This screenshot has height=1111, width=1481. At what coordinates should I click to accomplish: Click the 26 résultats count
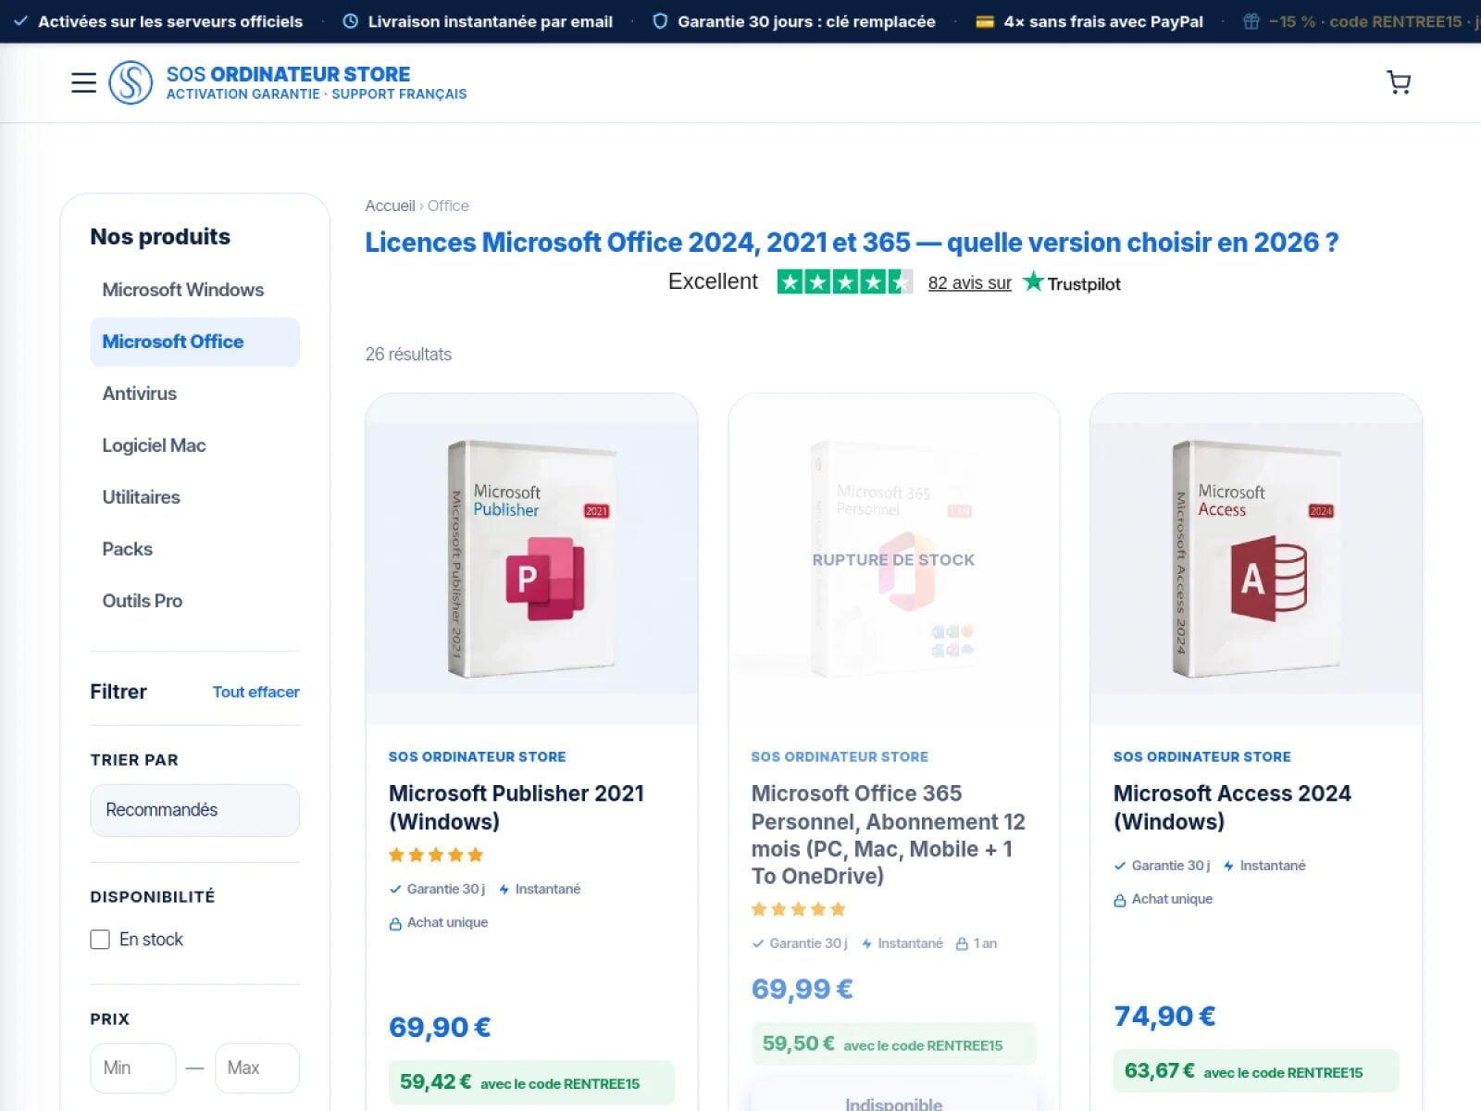click(408, 355)
